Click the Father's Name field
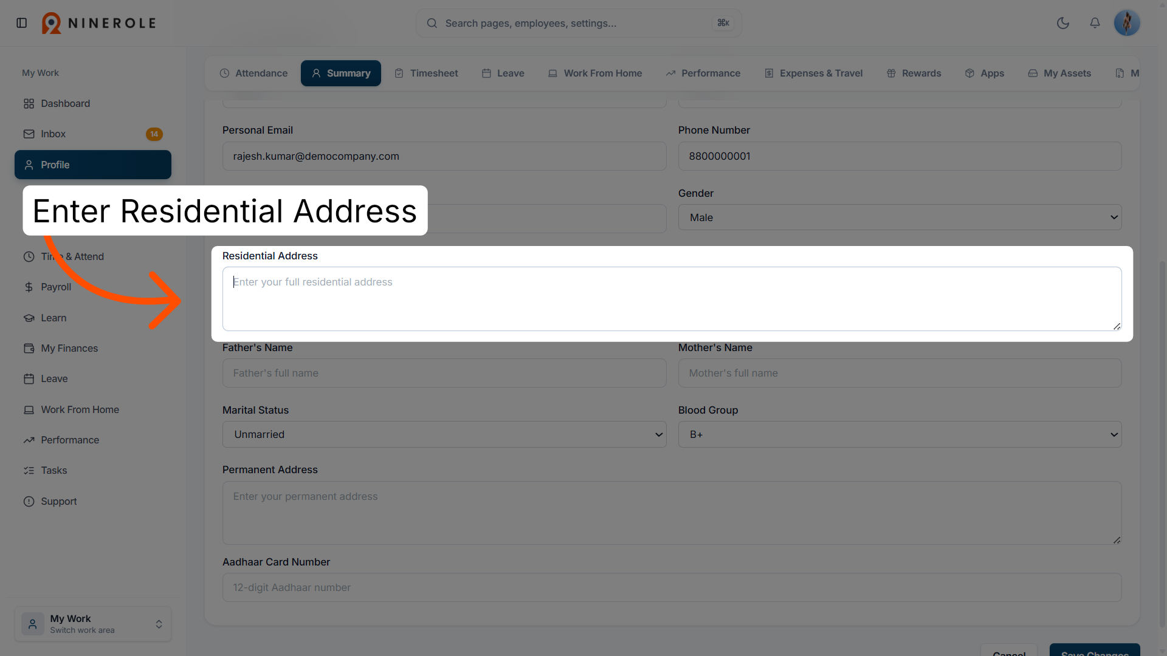1167x656 pixels. (444, 373)
